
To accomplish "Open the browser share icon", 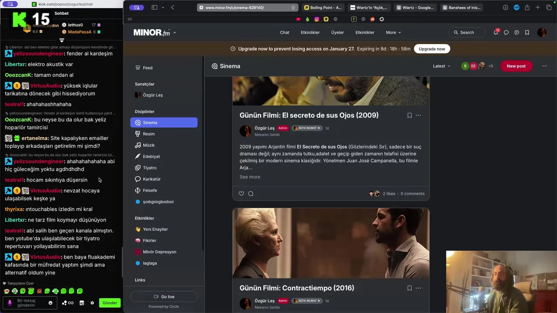I will coord(527,7).
